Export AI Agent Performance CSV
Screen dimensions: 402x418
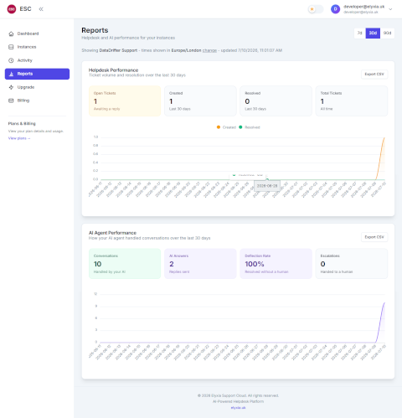click(x=374, y=237)
